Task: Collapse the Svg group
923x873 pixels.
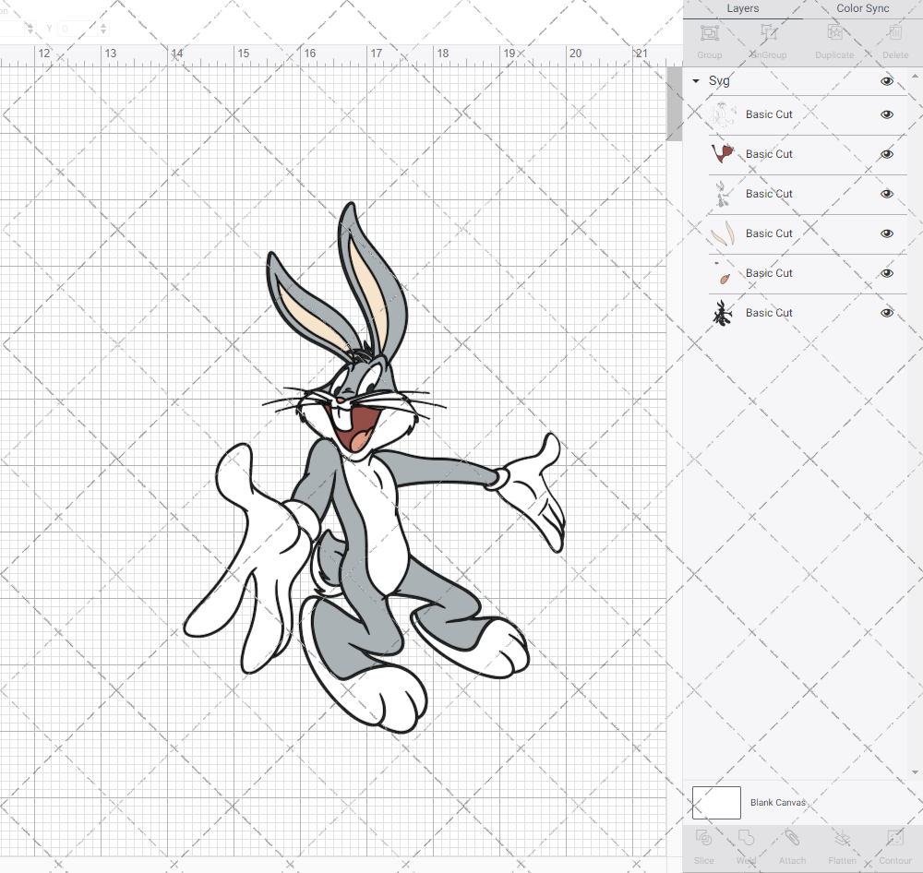Action: coord(696,81)
